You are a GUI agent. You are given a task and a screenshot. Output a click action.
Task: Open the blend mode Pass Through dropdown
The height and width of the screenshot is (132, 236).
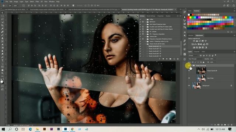point(195,59)
